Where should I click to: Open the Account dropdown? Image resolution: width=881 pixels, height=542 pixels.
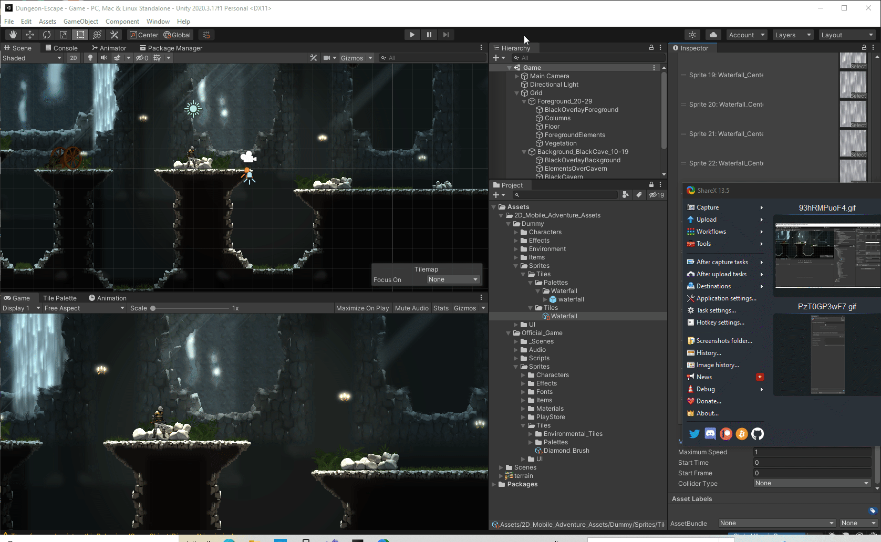(x=746, y=35)
